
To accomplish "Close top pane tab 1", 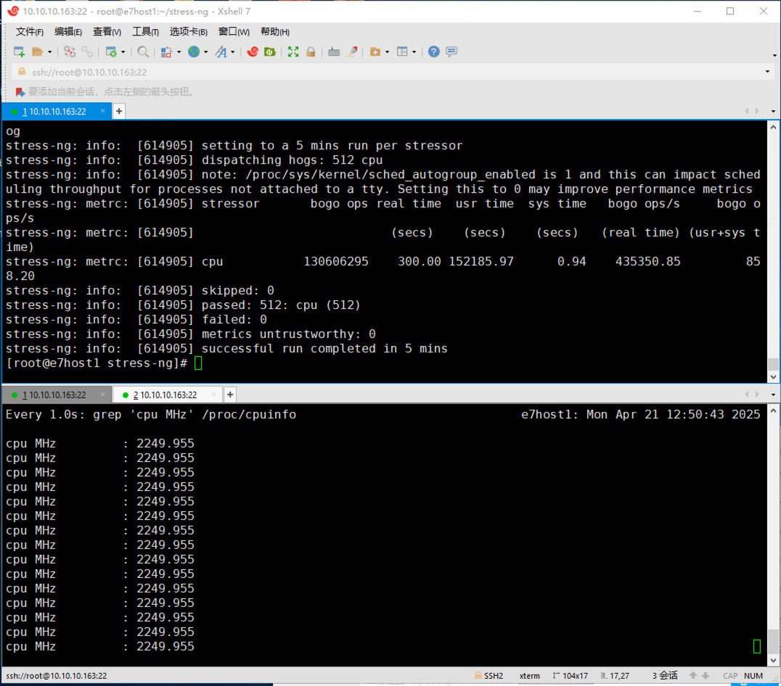I will 102,111.
